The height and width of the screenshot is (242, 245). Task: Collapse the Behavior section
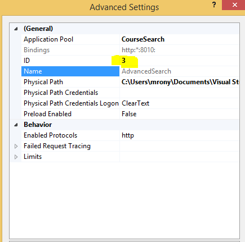point(16,125)
